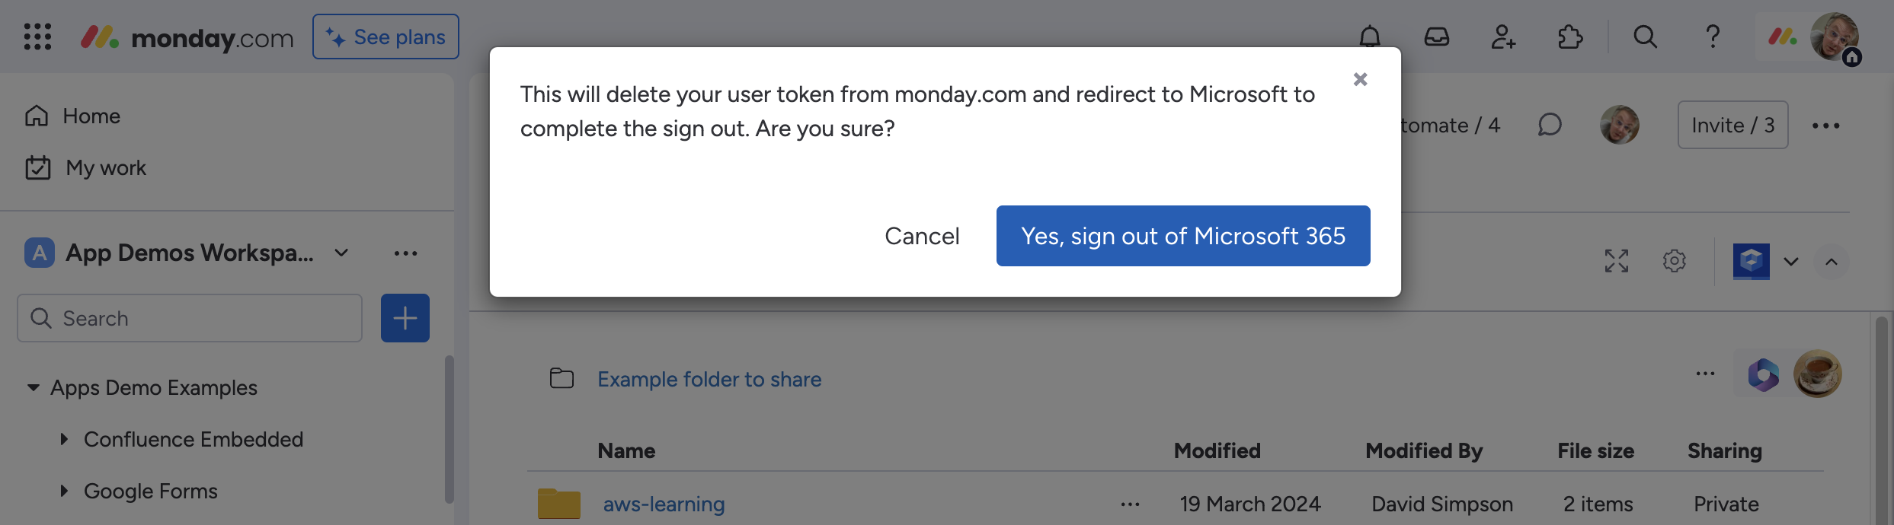Open help via the question mark icon
Viewport: 1894px width, 525px height.
click(1712, 37)
